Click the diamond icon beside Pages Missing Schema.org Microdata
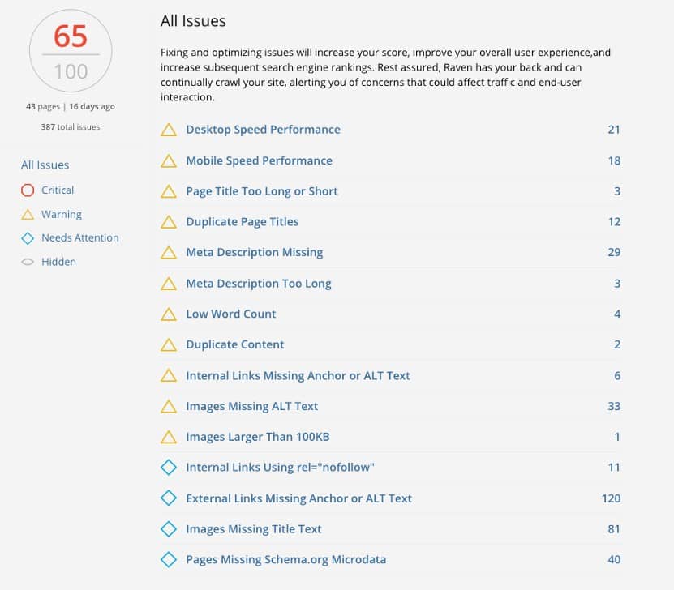674x590 pixels. 169,559
